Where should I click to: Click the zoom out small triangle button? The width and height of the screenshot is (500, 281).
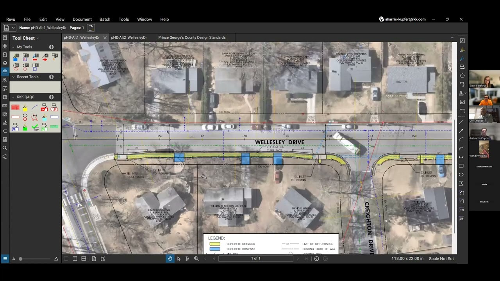pyautogui.click(x=14, y=259)
